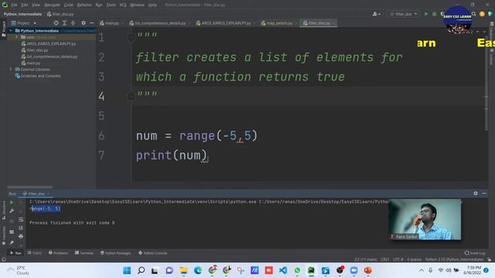495x278 pixels.
Task: Pin the Run tab
Action: click(x=12, y=242)
